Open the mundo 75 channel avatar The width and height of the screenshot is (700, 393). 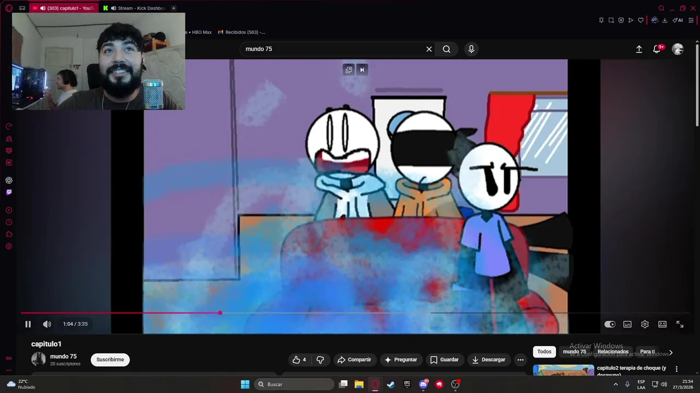(38, 359)
